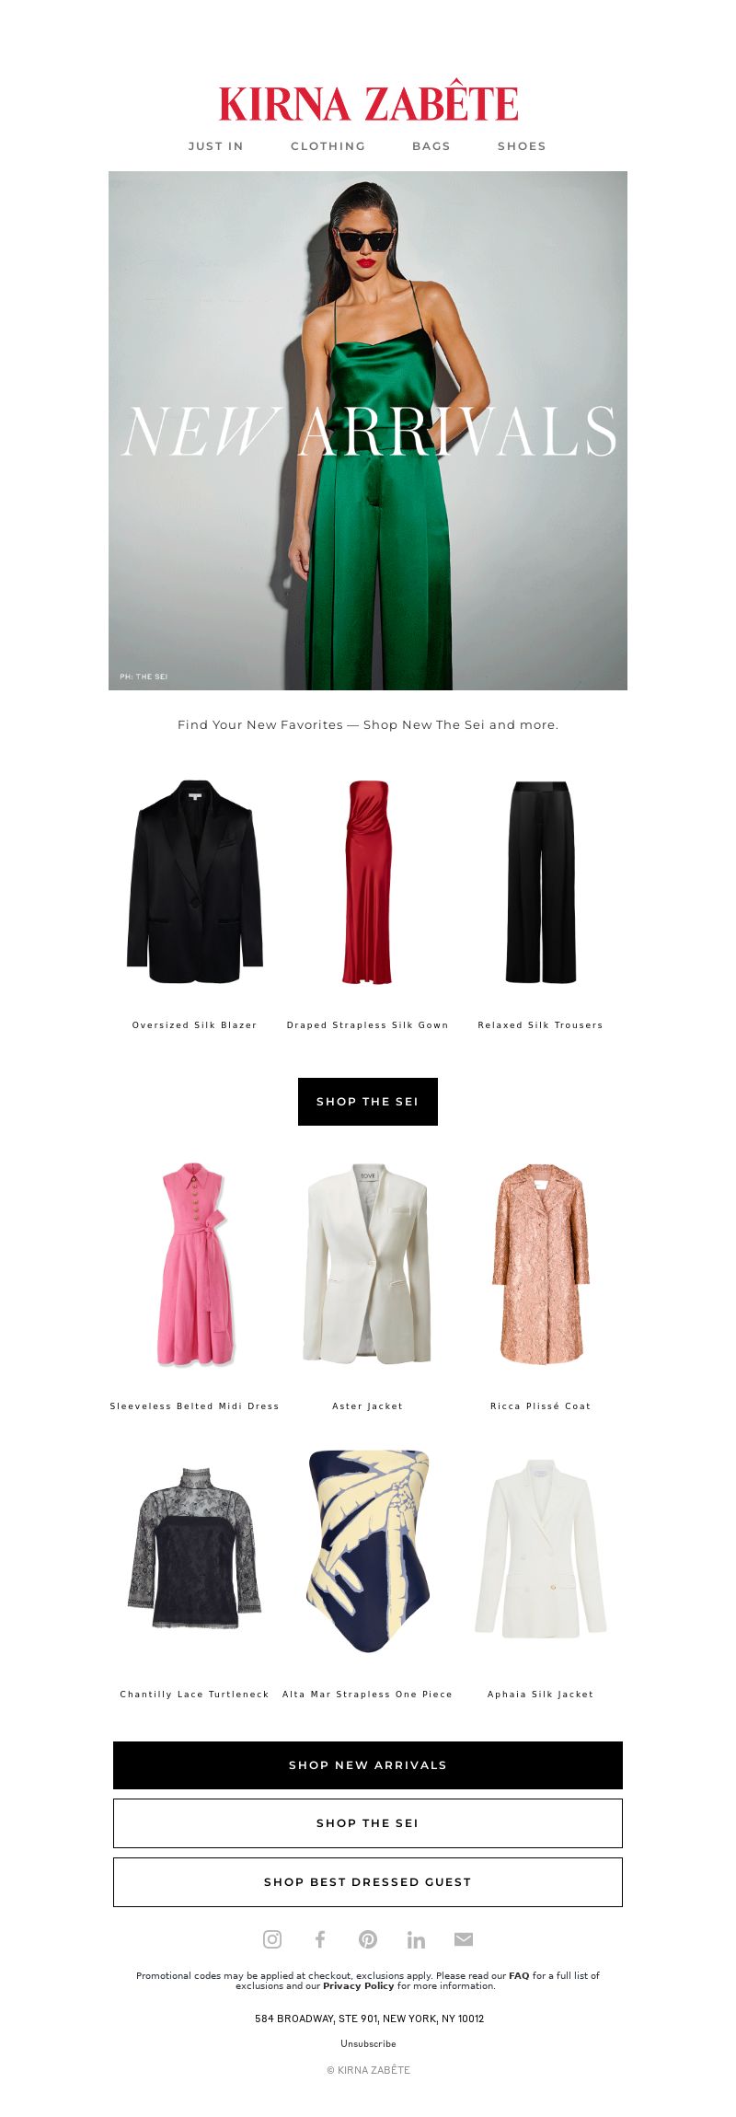
Task: Open the Pinterest icon link
Action: pyautogui.click(x=368, y=1939)
